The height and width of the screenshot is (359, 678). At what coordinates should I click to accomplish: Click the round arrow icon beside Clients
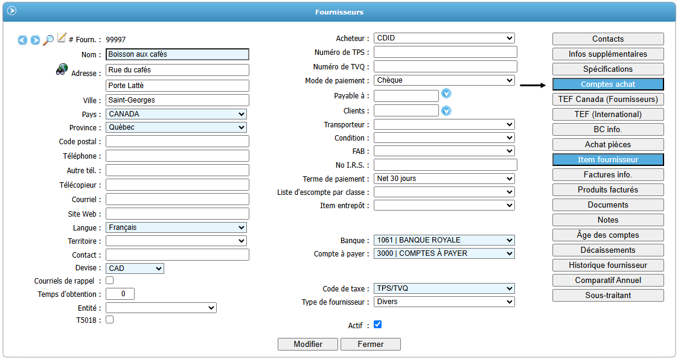447,111
